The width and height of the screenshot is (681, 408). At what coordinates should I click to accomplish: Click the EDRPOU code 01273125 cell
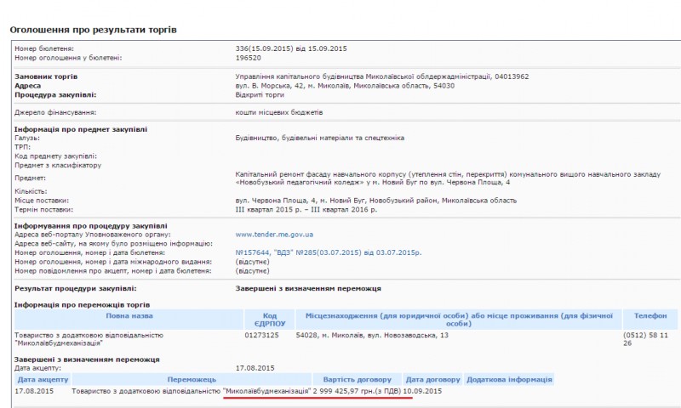pyautogui.click(x=263, y=335)
